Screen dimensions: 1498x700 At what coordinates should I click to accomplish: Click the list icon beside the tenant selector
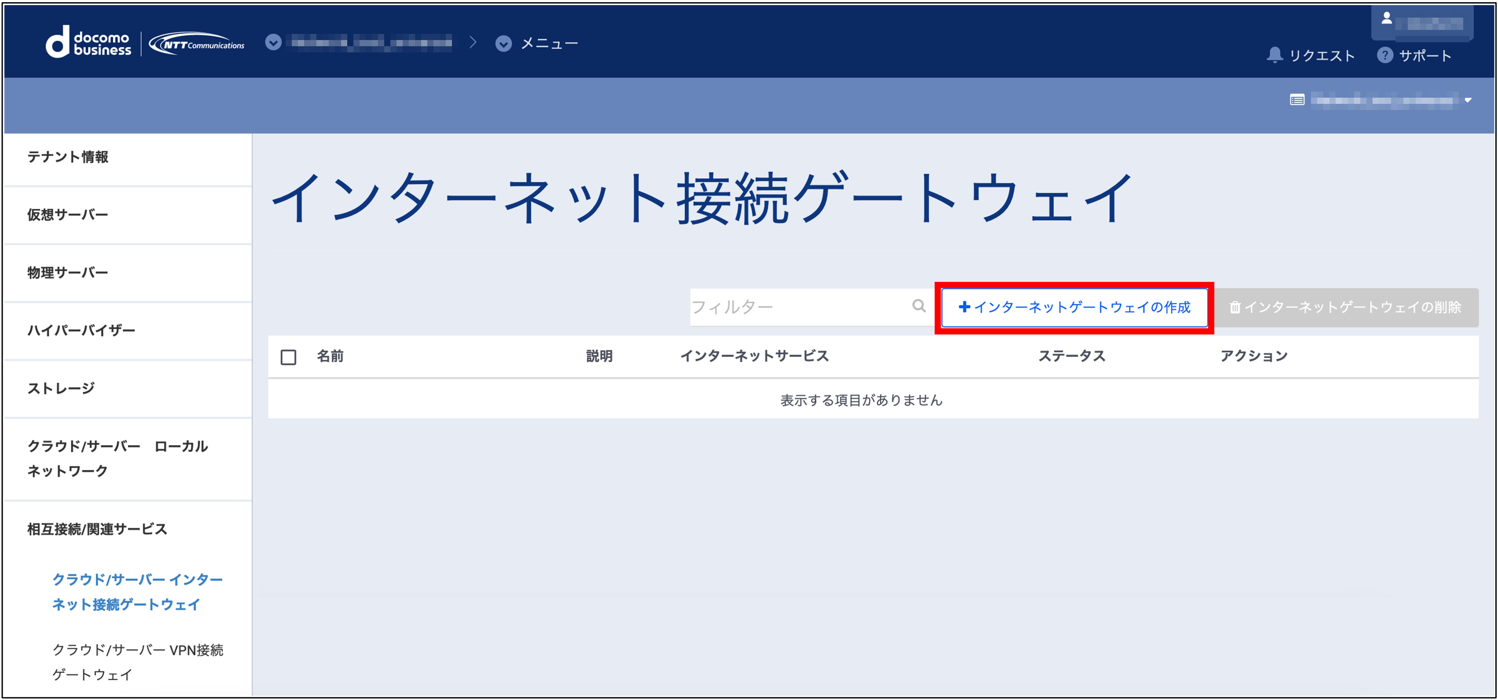(x=1297, y=100)
